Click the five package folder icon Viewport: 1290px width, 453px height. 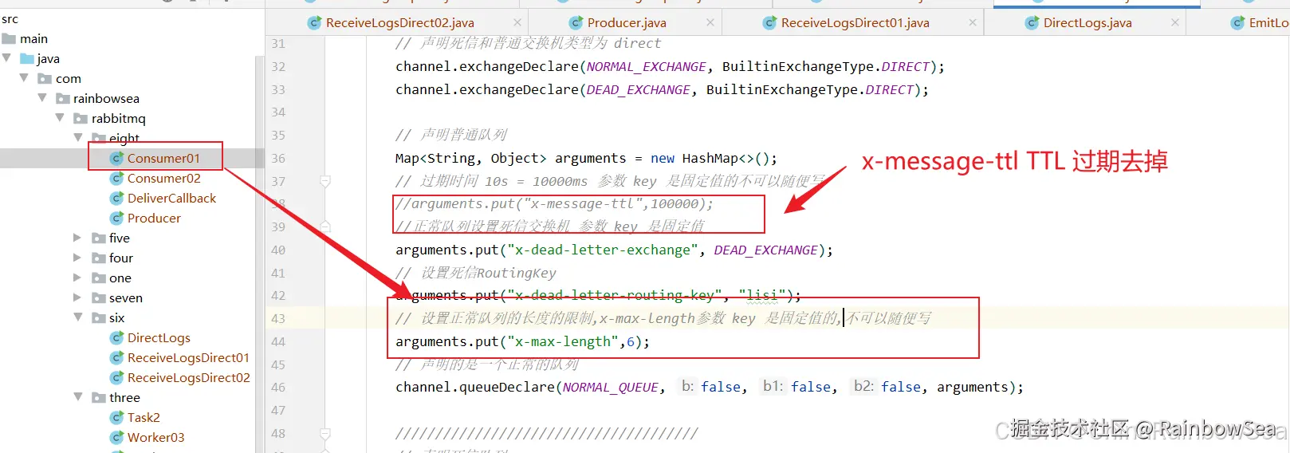[x=99, y=238]
